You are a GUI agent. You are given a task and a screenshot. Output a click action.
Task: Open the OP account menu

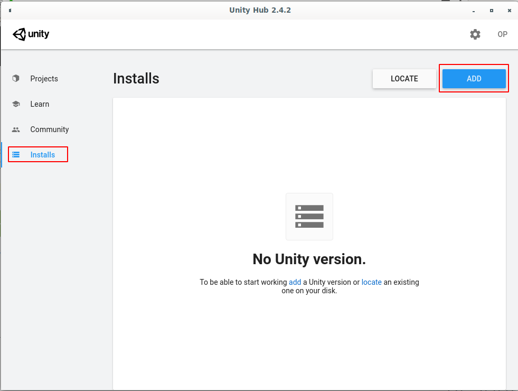(x=502, y=34)
